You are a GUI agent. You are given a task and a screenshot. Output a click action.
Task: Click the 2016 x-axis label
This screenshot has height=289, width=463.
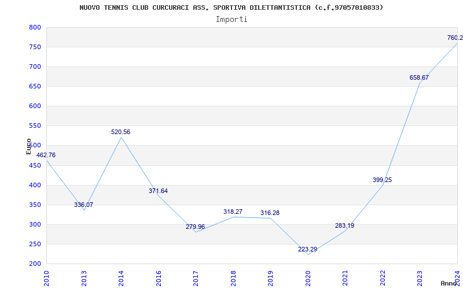(x=159, y=278)
